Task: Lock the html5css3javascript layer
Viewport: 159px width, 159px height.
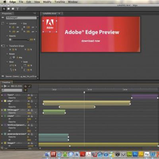Action: pos(32,125)
